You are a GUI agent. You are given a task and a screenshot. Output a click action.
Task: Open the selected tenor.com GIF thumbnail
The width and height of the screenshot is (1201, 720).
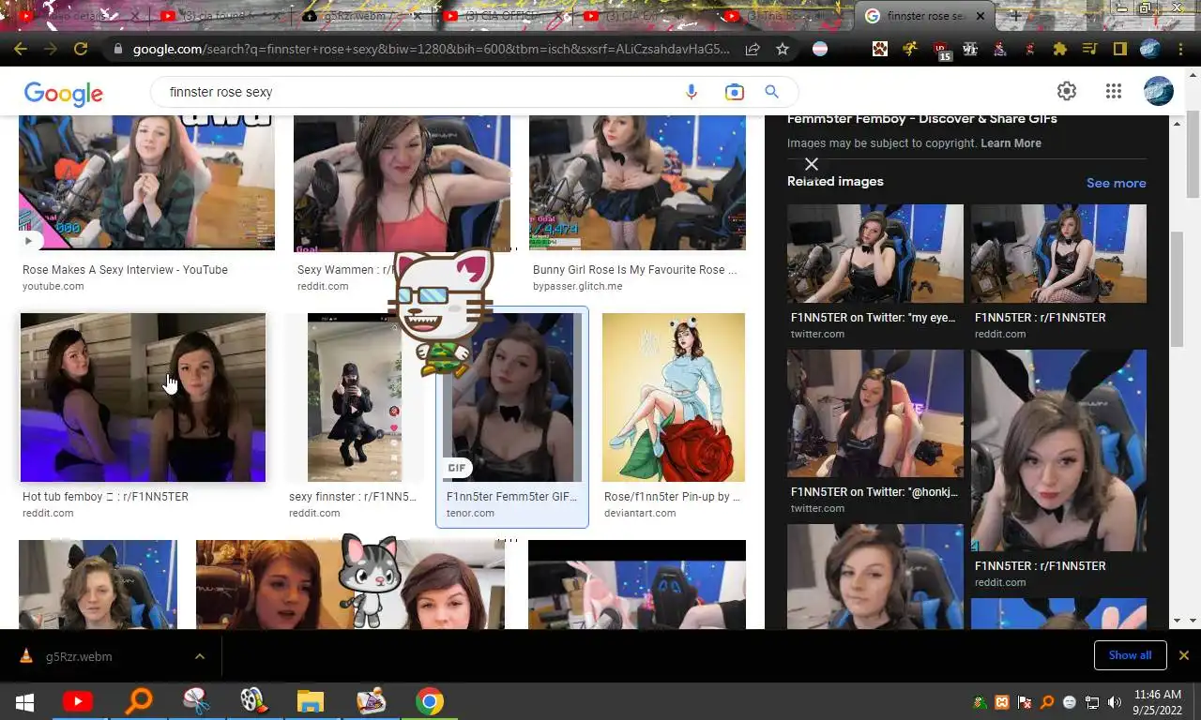pyautogui.click(x=512, y=397)
